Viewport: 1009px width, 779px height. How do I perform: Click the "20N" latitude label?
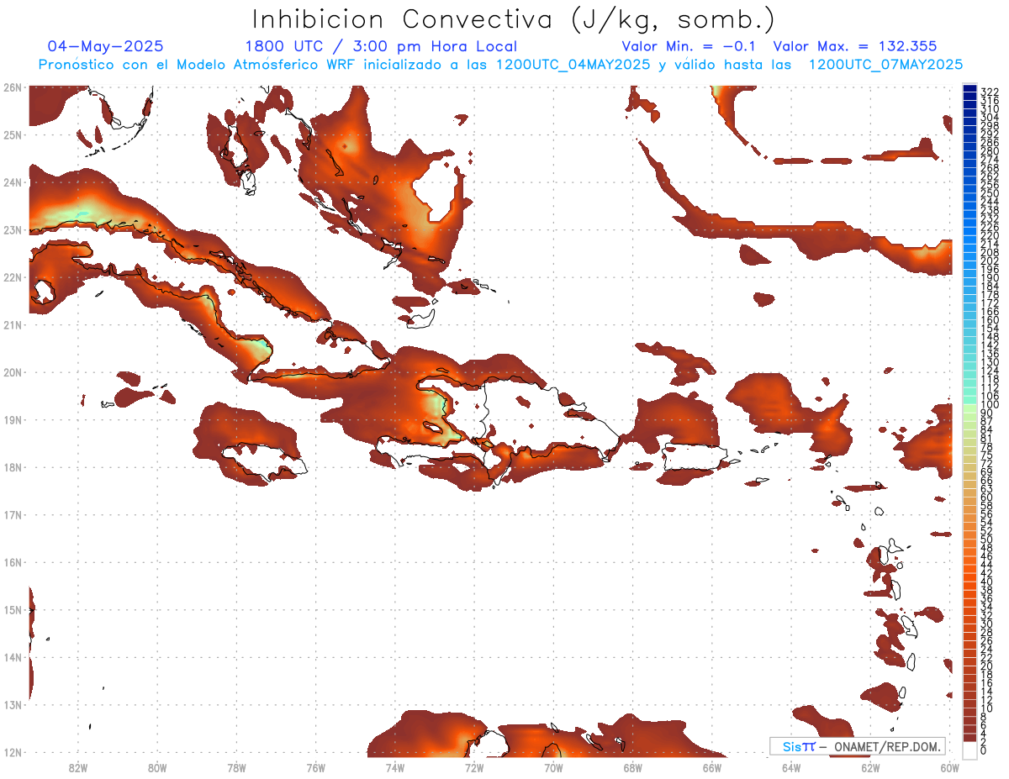(x=13, y=372)
